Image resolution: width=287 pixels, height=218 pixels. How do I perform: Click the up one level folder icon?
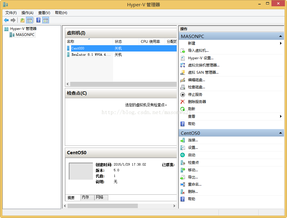click(22, 20)
